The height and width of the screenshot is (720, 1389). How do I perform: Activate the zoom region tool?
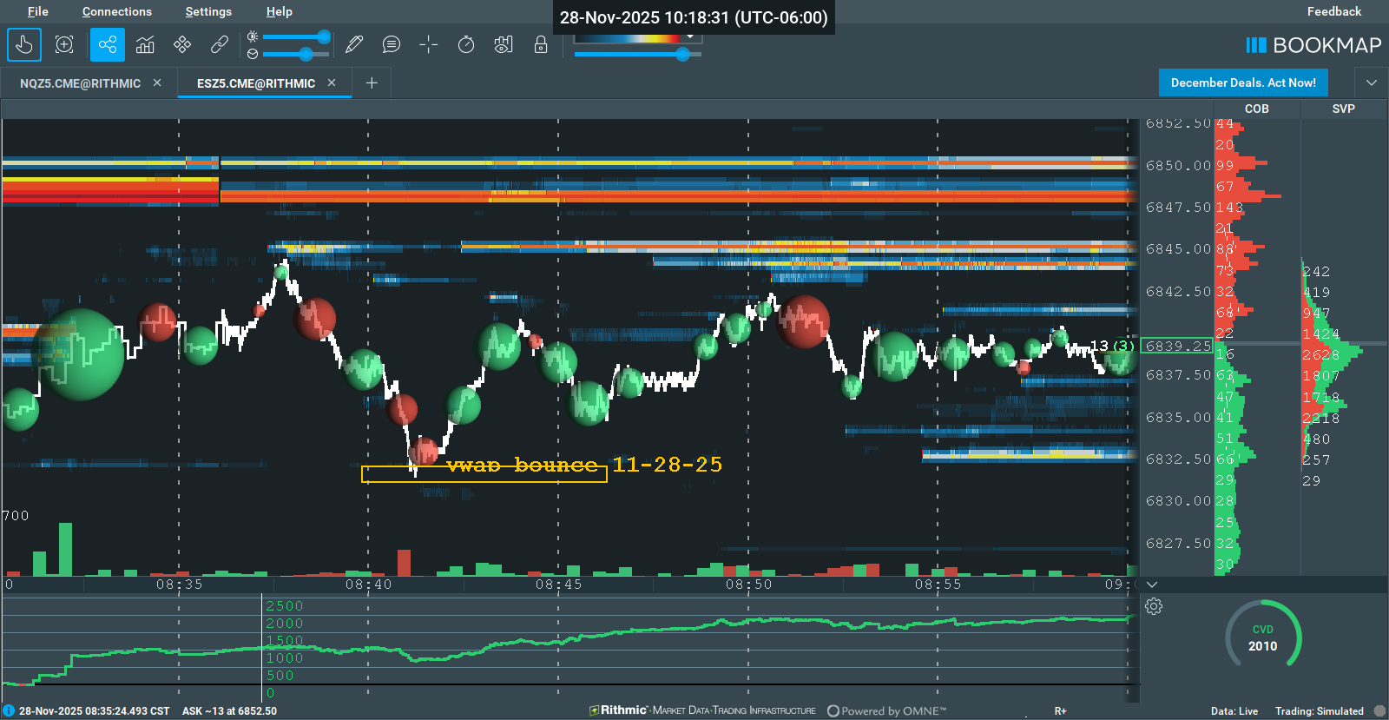(x=64, y=44)
